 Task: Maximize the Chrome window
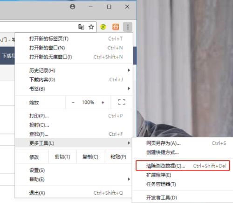109,7
